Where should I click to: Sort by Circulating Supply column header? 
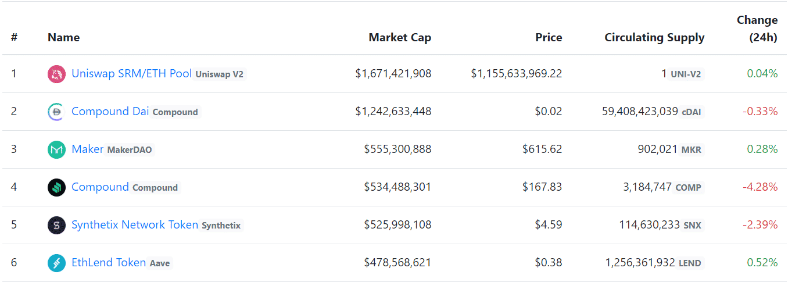pos(654,38)
